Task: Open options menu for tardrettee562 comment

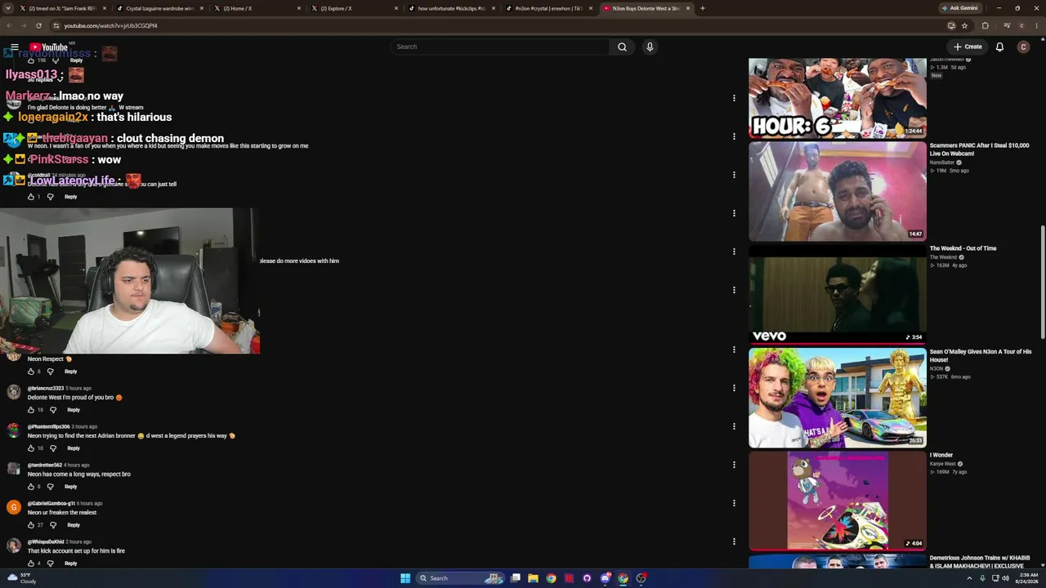Action: tap(734, 465)
